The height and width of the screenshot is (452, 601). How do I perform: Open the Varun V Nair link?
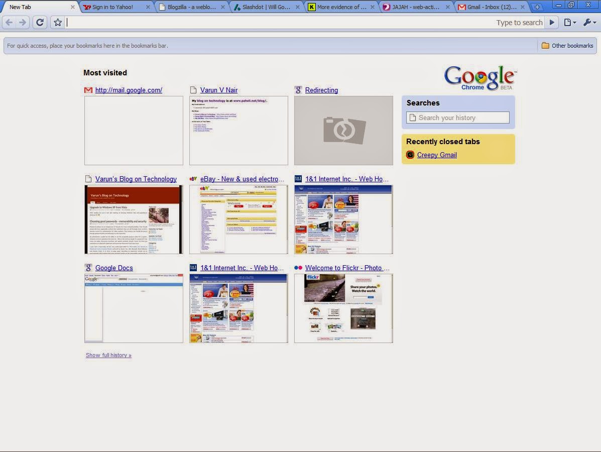tap(219, 90)
